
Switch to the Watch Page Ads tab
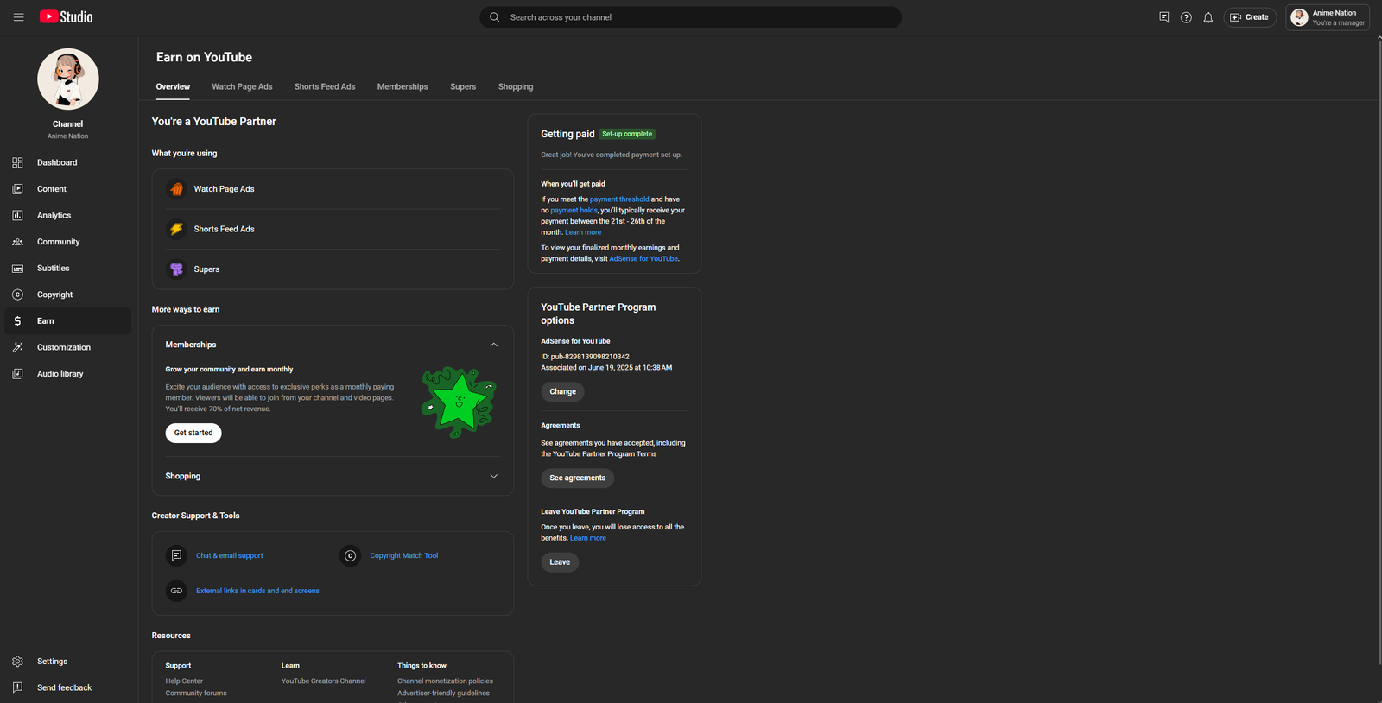click(x=242, y=86)
